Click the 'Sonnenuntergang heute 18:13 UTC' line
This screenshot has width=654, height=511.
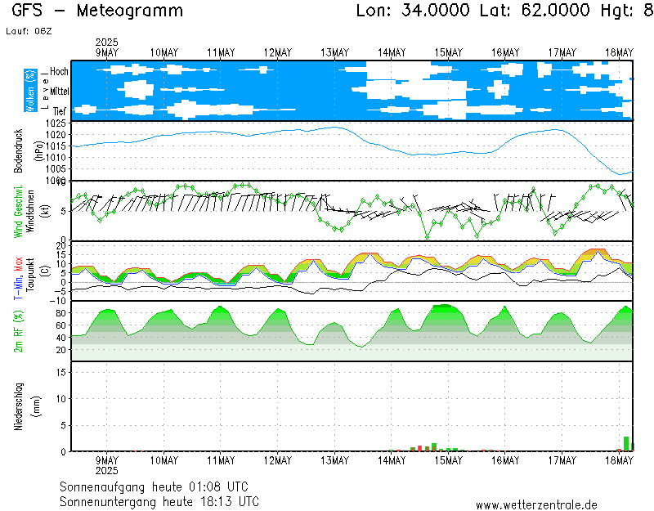pyautogui.click(x=159, y=501)
